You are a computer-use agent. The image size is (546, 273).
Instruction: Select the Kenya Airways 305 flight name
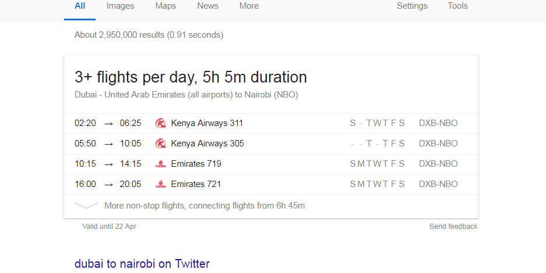[x=207, y=143]
